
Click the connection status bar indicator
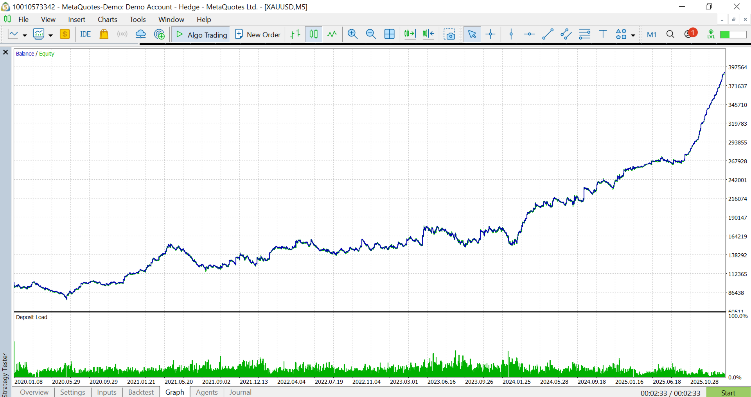pyautogui.click(x=733, y=34)
